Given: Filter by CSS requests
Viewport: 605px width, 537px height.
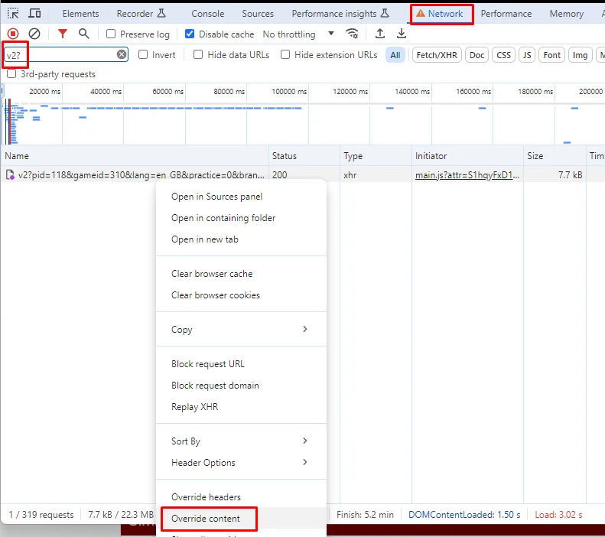Looking at the screenshot, I should [503, 55].
